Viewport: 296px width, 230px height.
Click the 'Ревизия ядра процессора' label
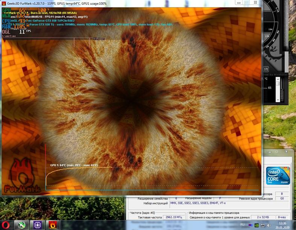pos(256,198)
